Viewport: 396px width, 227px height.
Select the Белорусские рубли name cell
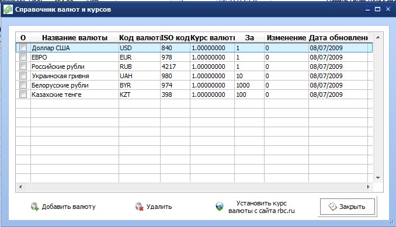click(x=75, y=85)
